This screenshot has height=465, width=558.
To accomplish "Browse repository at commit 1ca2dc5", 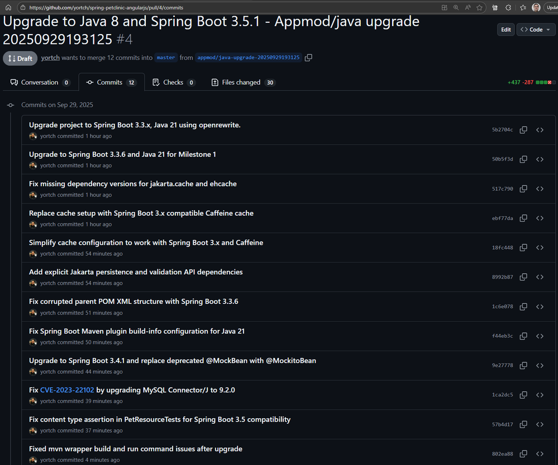I will tap(540, 395).
